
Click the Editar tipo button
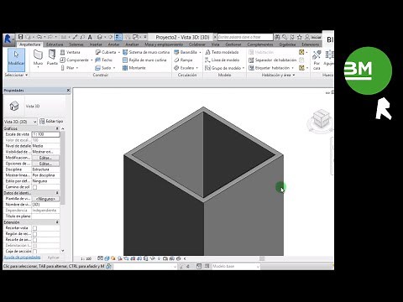51,121
